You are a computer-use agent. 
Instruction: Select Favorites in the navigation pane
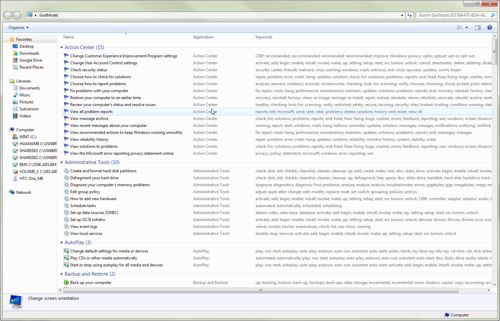point(24,39)
